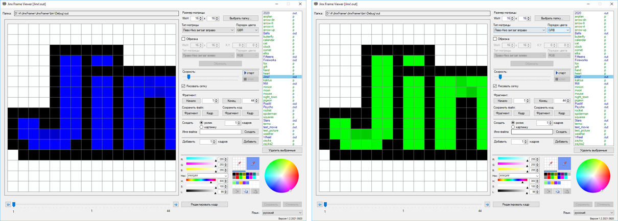Click Редактировать кадр button in left window

(204, 204)
